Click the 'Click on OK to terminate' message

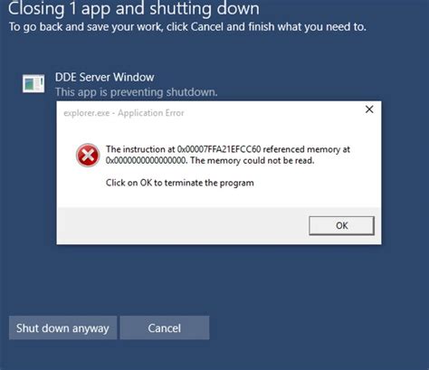tap(180, 183)
